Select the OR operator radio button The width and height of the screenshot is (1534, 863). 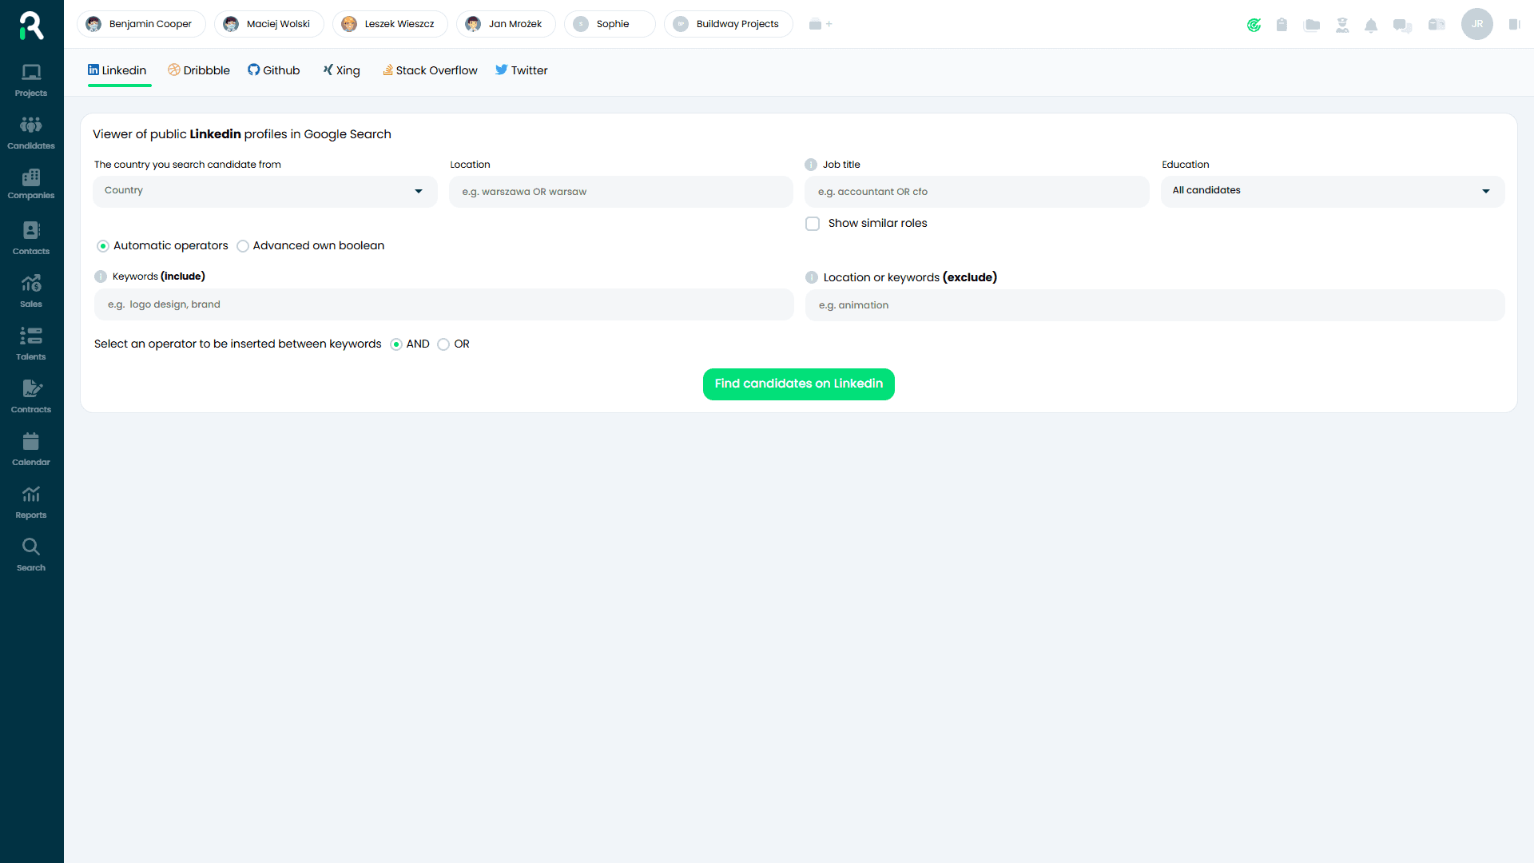(444, 344)
